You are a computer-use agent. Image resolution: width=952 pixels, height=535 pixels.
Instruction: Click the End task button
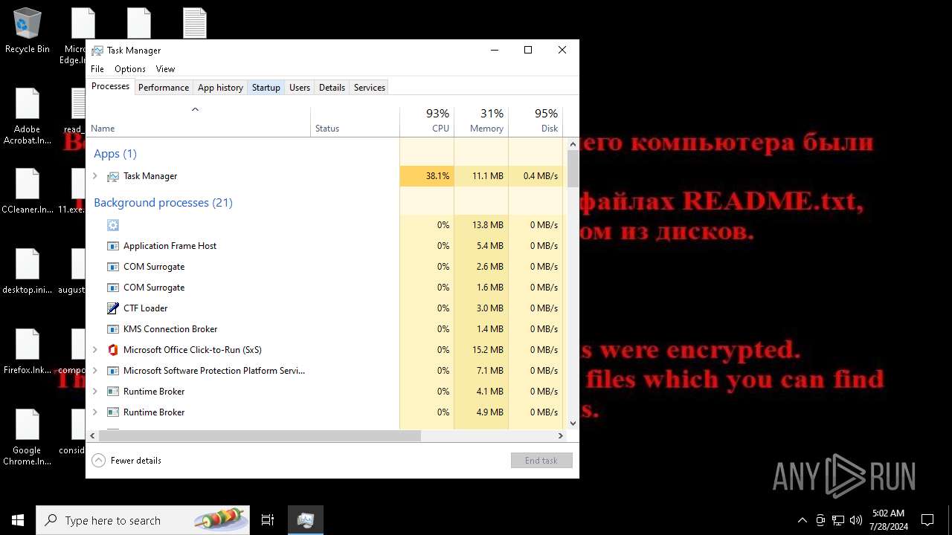tap(541, 461)
